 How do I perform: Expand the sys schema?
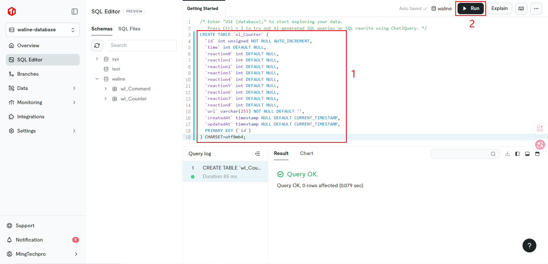[x=97, y=59]
